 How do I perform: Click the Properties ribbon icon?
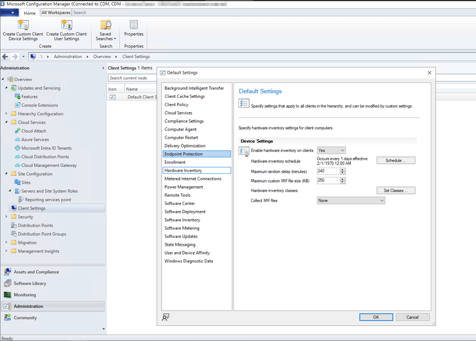[133, 25]
